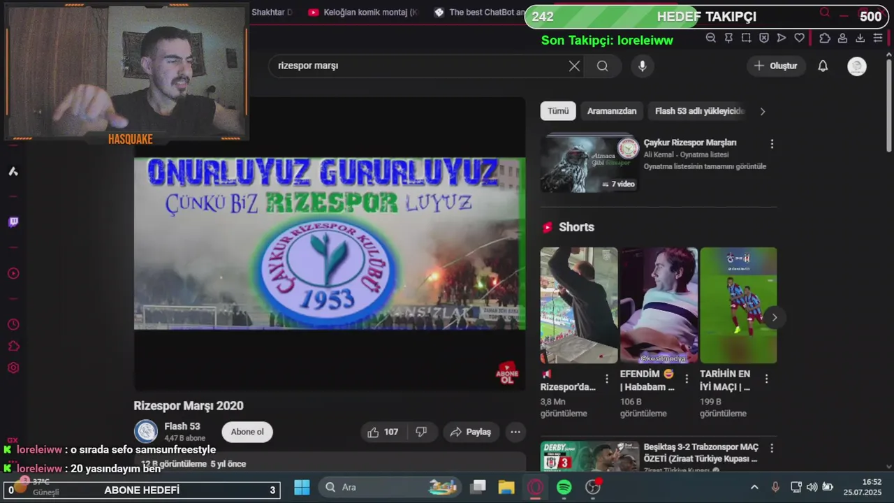Image resolution: width=894 pixels, height=503 pixels.
Task: Switch to the Keloğlan komik montaj tab
Action: [x=363, y=13]
